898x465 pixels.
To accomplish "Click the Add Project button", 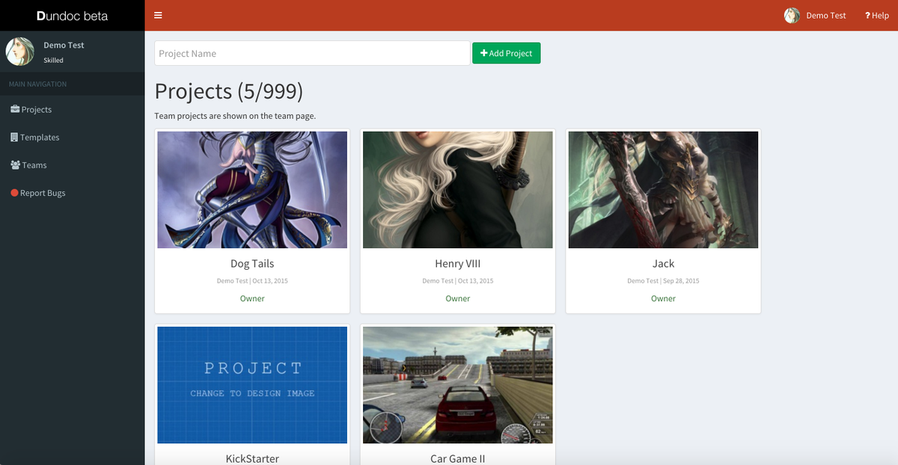I will pos(506,53).
